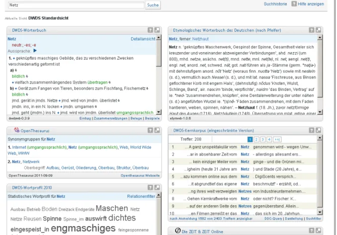Go to Kernkorpus results page 2
This screenshot has width=337, height=235.
click(x=256, y=140)
